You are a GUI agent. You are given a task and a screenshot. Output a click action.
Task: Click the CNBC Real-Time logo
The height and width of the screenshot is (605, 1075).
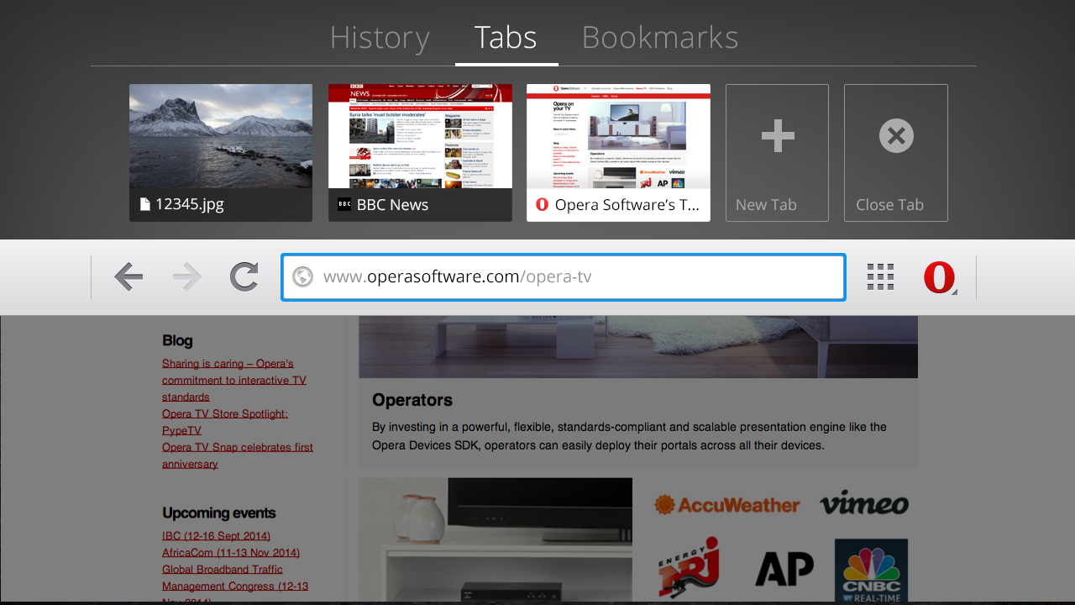pos(871,571)
